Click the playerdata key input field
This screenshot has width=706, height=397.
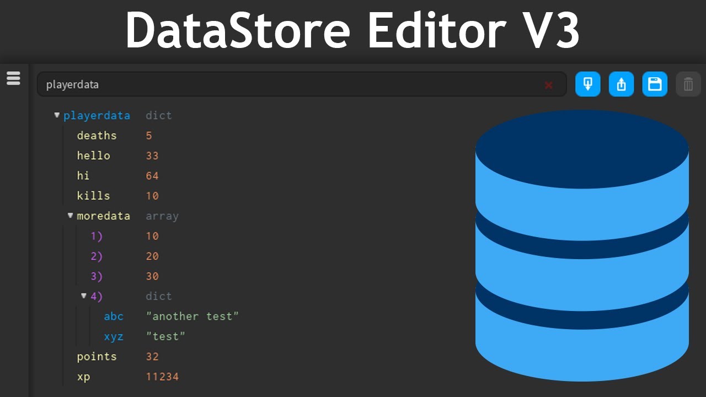pos(287,84)
